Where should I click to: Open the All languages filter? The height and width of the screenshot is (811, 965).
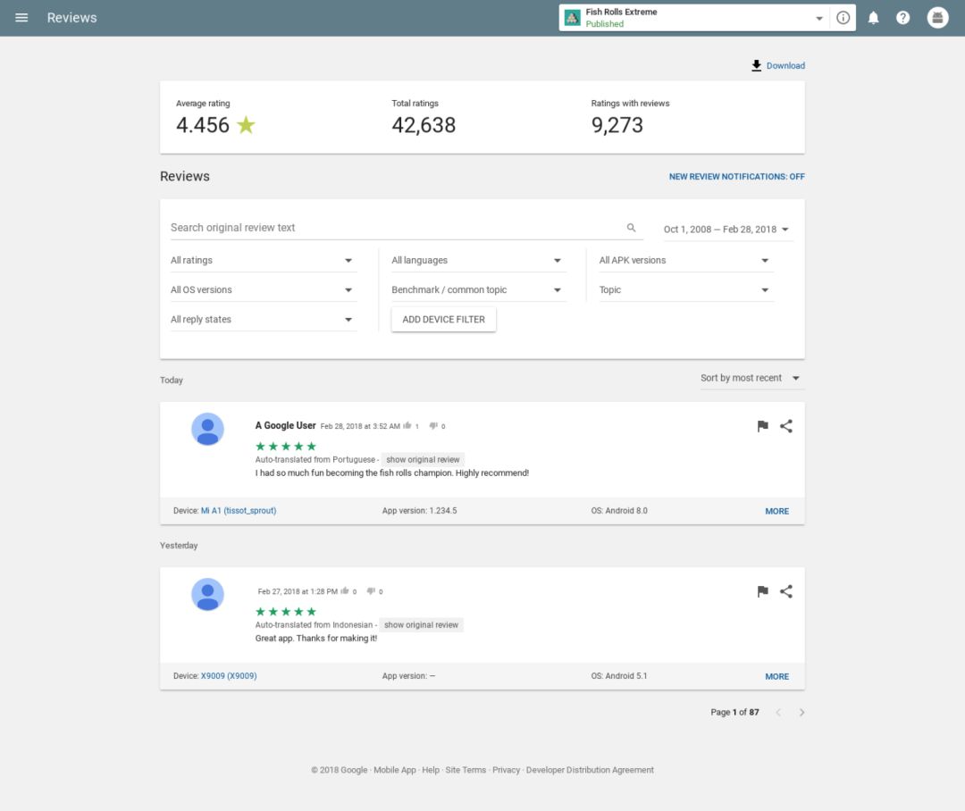coord(477,261)
